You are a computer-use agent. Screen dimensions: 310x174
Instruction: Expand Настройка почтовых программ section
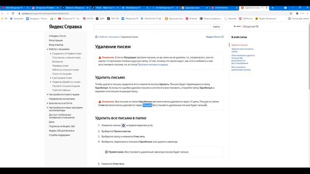point(47,108)
